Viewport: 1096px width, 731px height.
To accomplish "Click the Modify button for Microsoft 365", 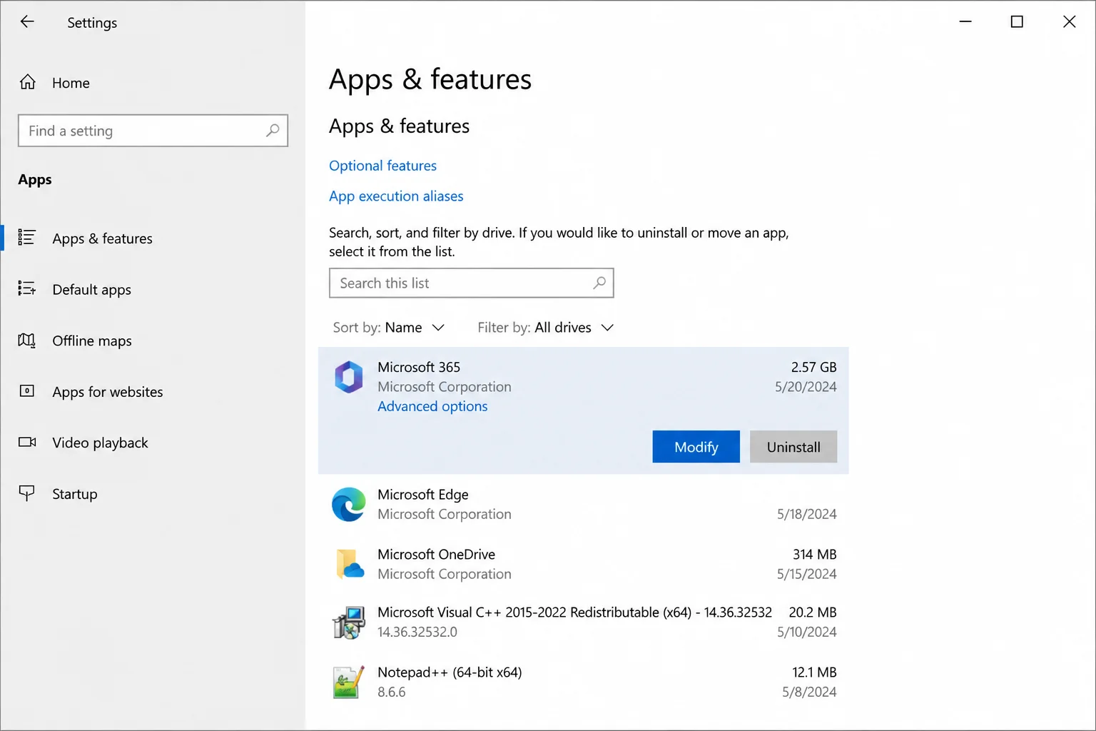I will pos(696,447).
